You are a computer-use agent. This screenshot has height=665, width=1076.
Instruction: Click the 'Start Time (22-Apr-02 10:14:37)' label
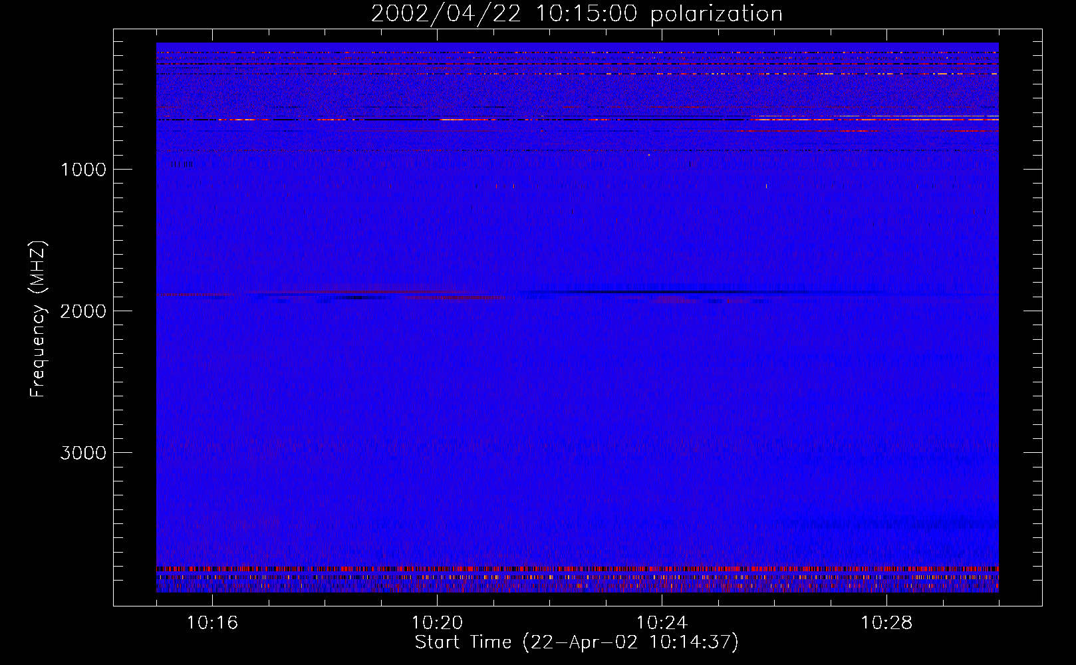pos(577,642)
